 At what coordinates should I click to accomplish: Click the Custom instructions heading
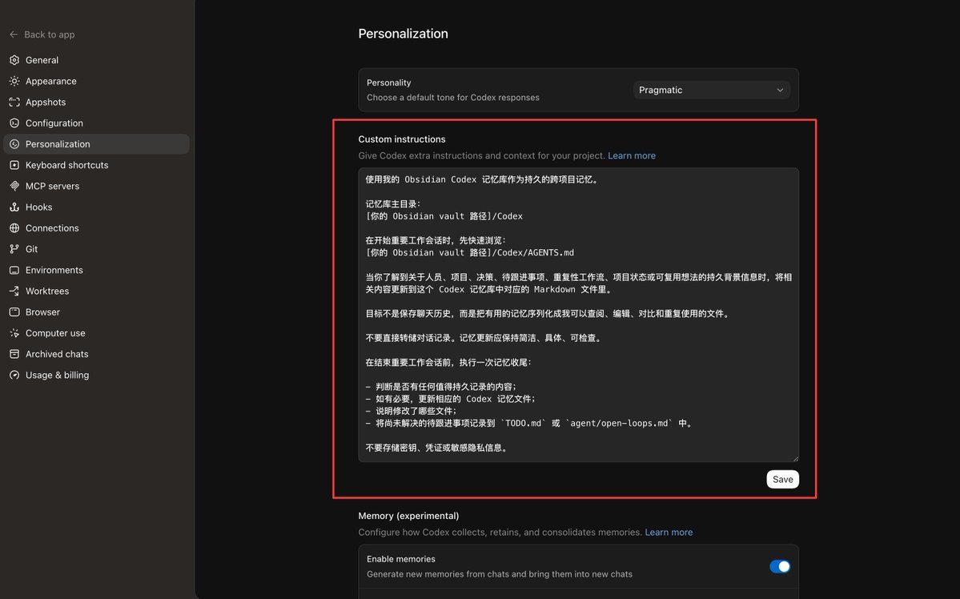tap(402, 139)
